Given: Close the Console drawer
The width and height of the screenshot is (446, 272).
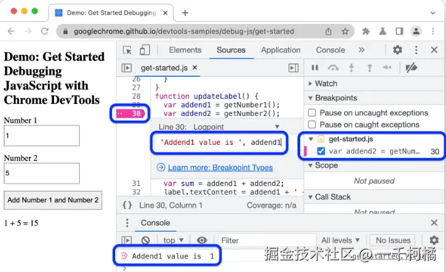Looking at the screenshot, I should 434,222.
